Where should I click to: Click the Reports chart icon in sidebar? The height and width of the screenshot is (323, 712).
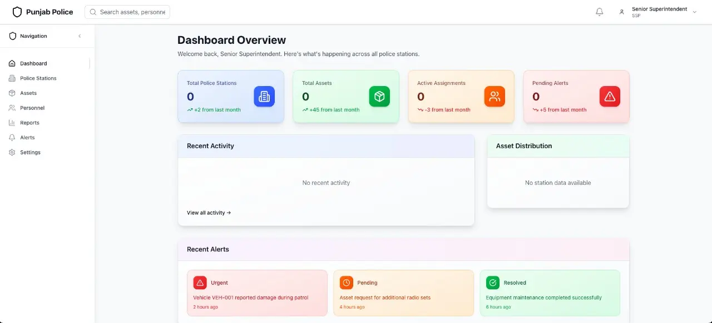12,123
